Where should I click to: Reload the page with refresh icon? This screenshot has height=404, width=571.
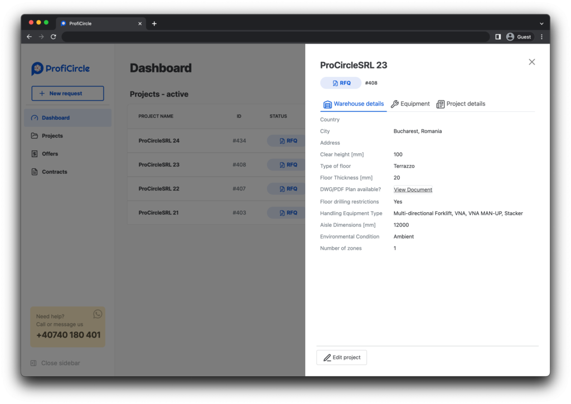click(54, 37)
